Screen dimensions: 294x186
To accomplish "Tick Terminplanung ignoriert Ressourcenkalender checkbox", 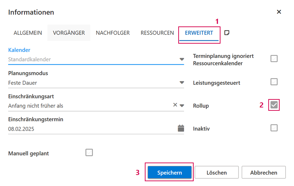I will pyautogui.click(x=274, y=59).
